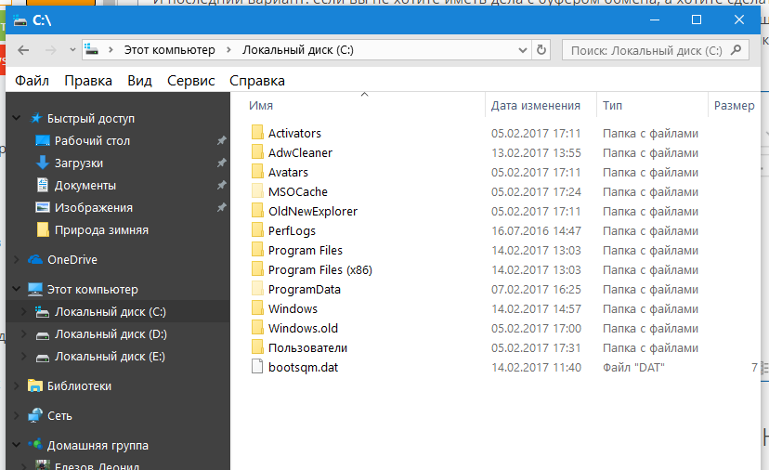Open recent locations dropdown arrow
This screenshot has height=470, width=769.
pyautogui.click(x=72, y=50)
